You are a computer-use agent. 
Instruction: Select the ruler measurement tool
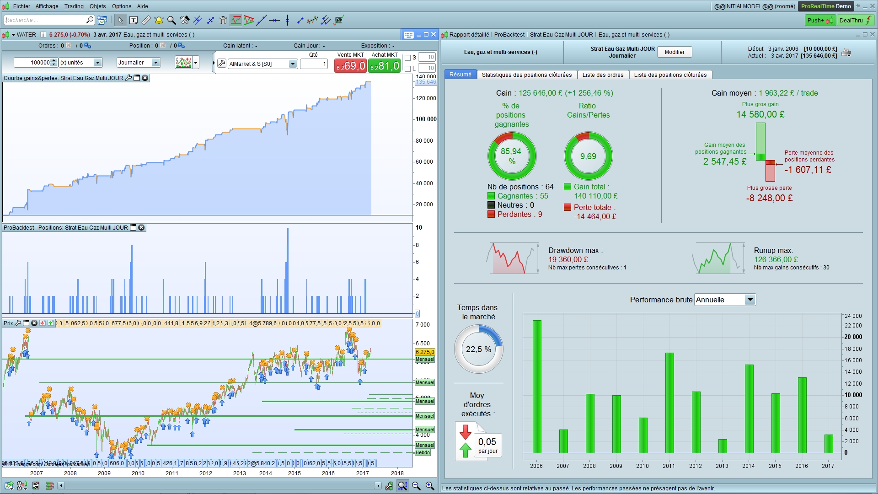click(146, 20)
